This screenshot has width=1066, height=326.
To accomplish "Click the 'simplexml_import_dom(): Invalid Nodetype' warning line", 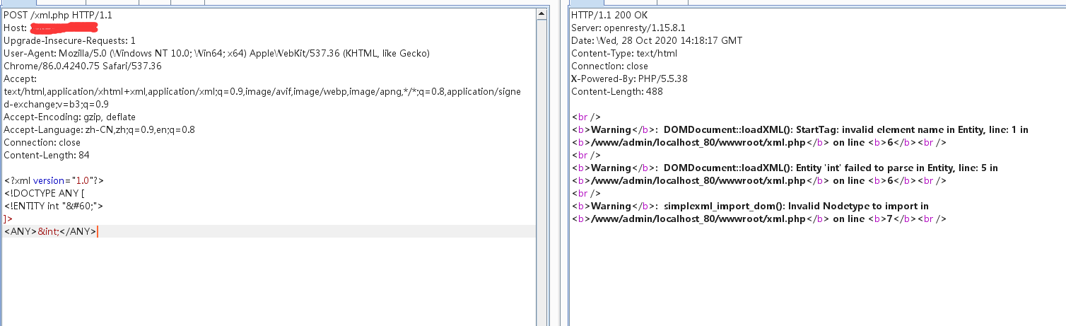I will (x=750, y=206).
